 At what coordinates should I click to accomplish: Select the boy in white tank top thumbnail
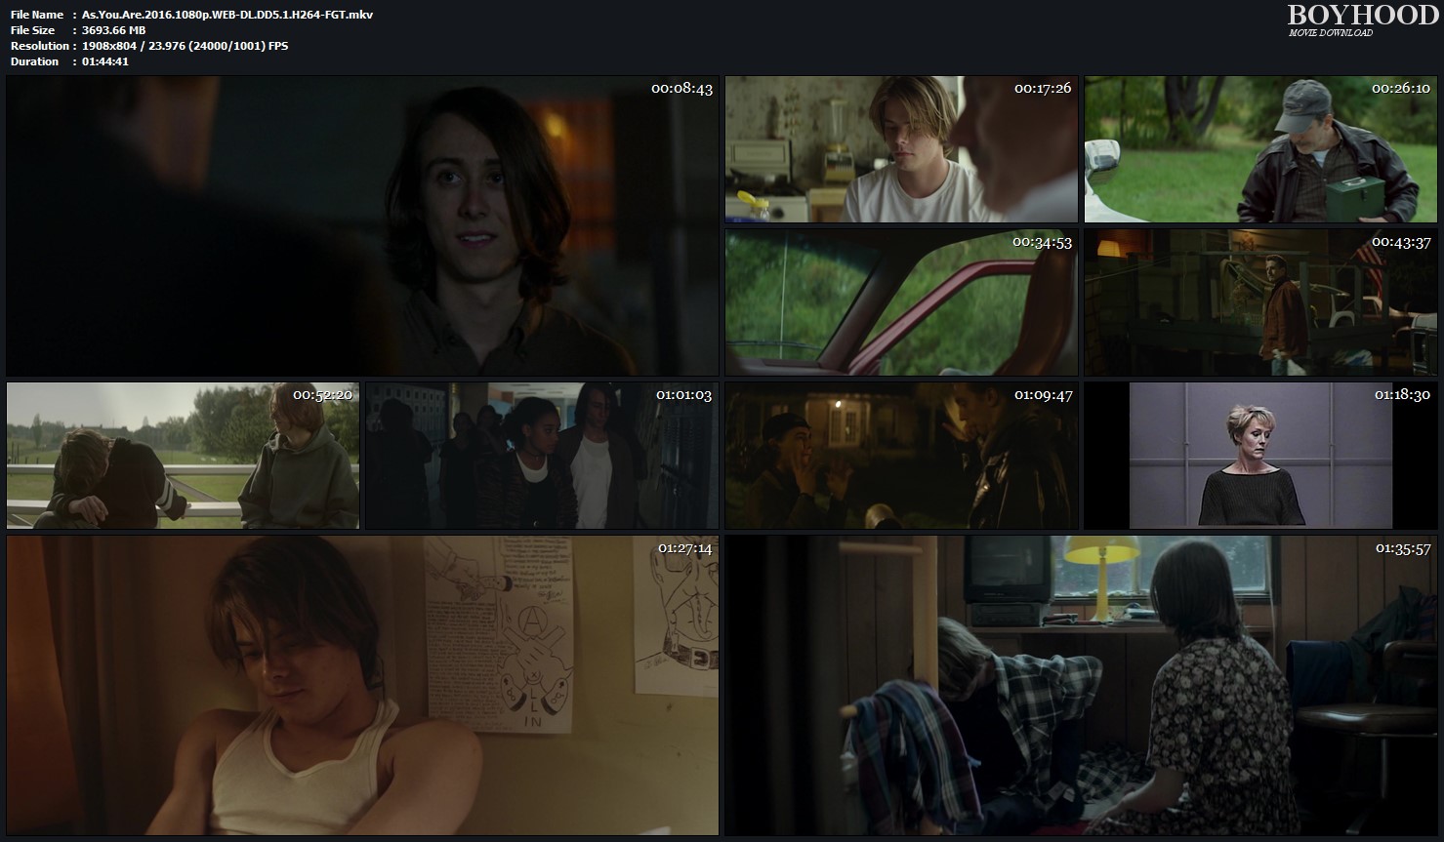(x=362, y=684)
